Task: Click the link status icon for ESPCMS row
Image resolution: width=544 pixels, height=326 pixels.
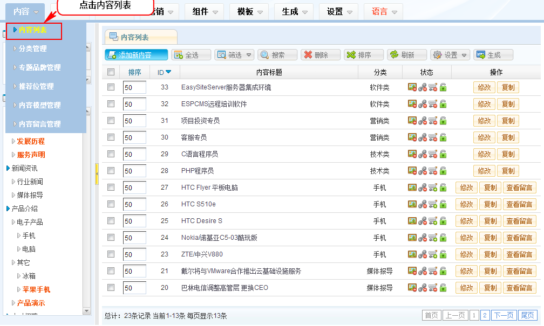Action: (423, 104)
